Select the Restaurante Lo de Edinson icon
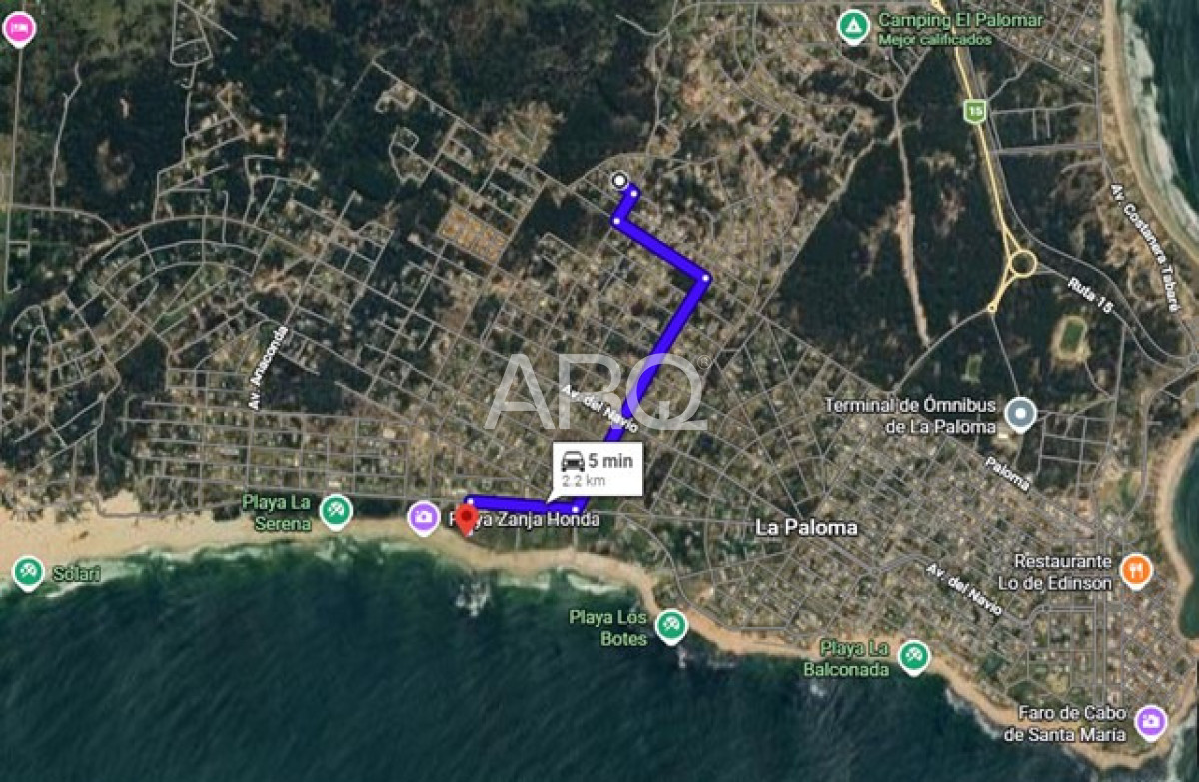 pos(1136,570)
